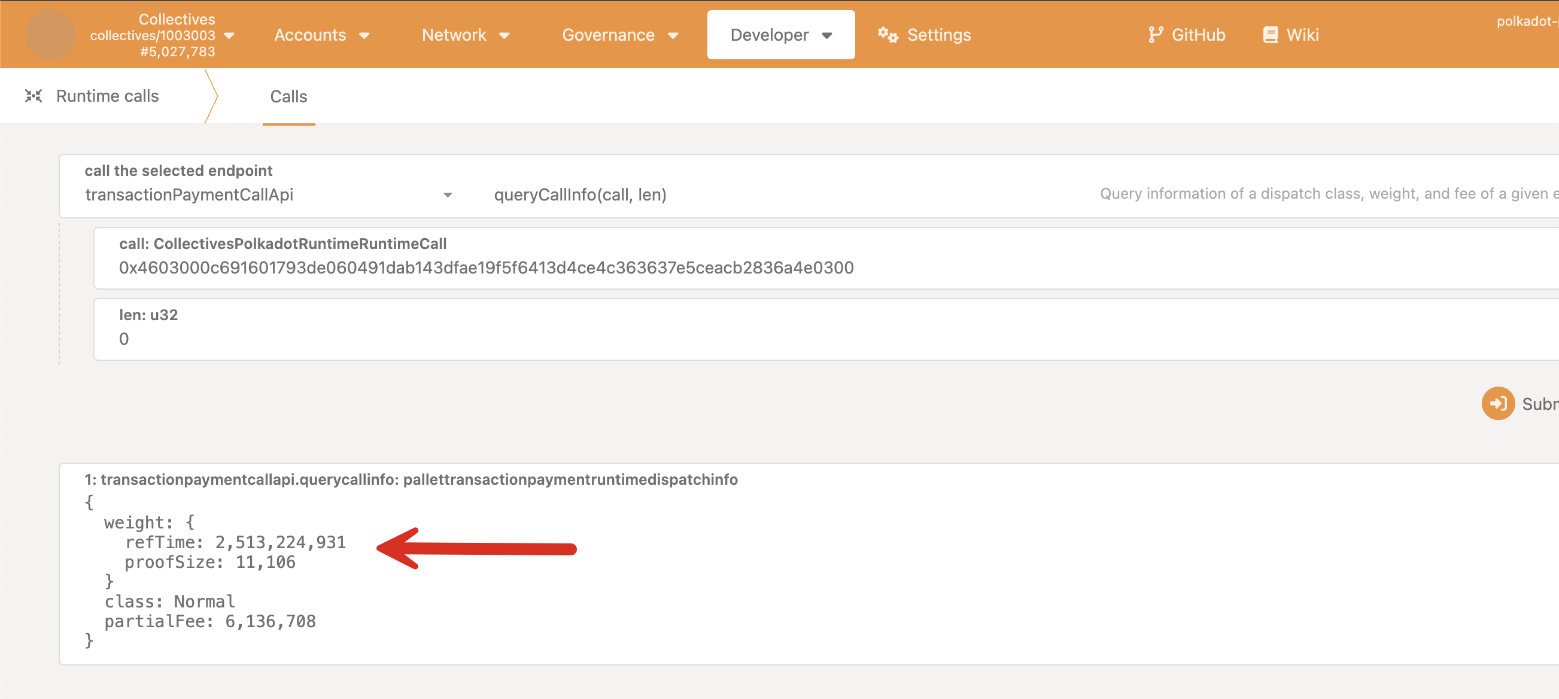Click the Collectives network logo
The image size is (1559, 699).
pos(51,35)
